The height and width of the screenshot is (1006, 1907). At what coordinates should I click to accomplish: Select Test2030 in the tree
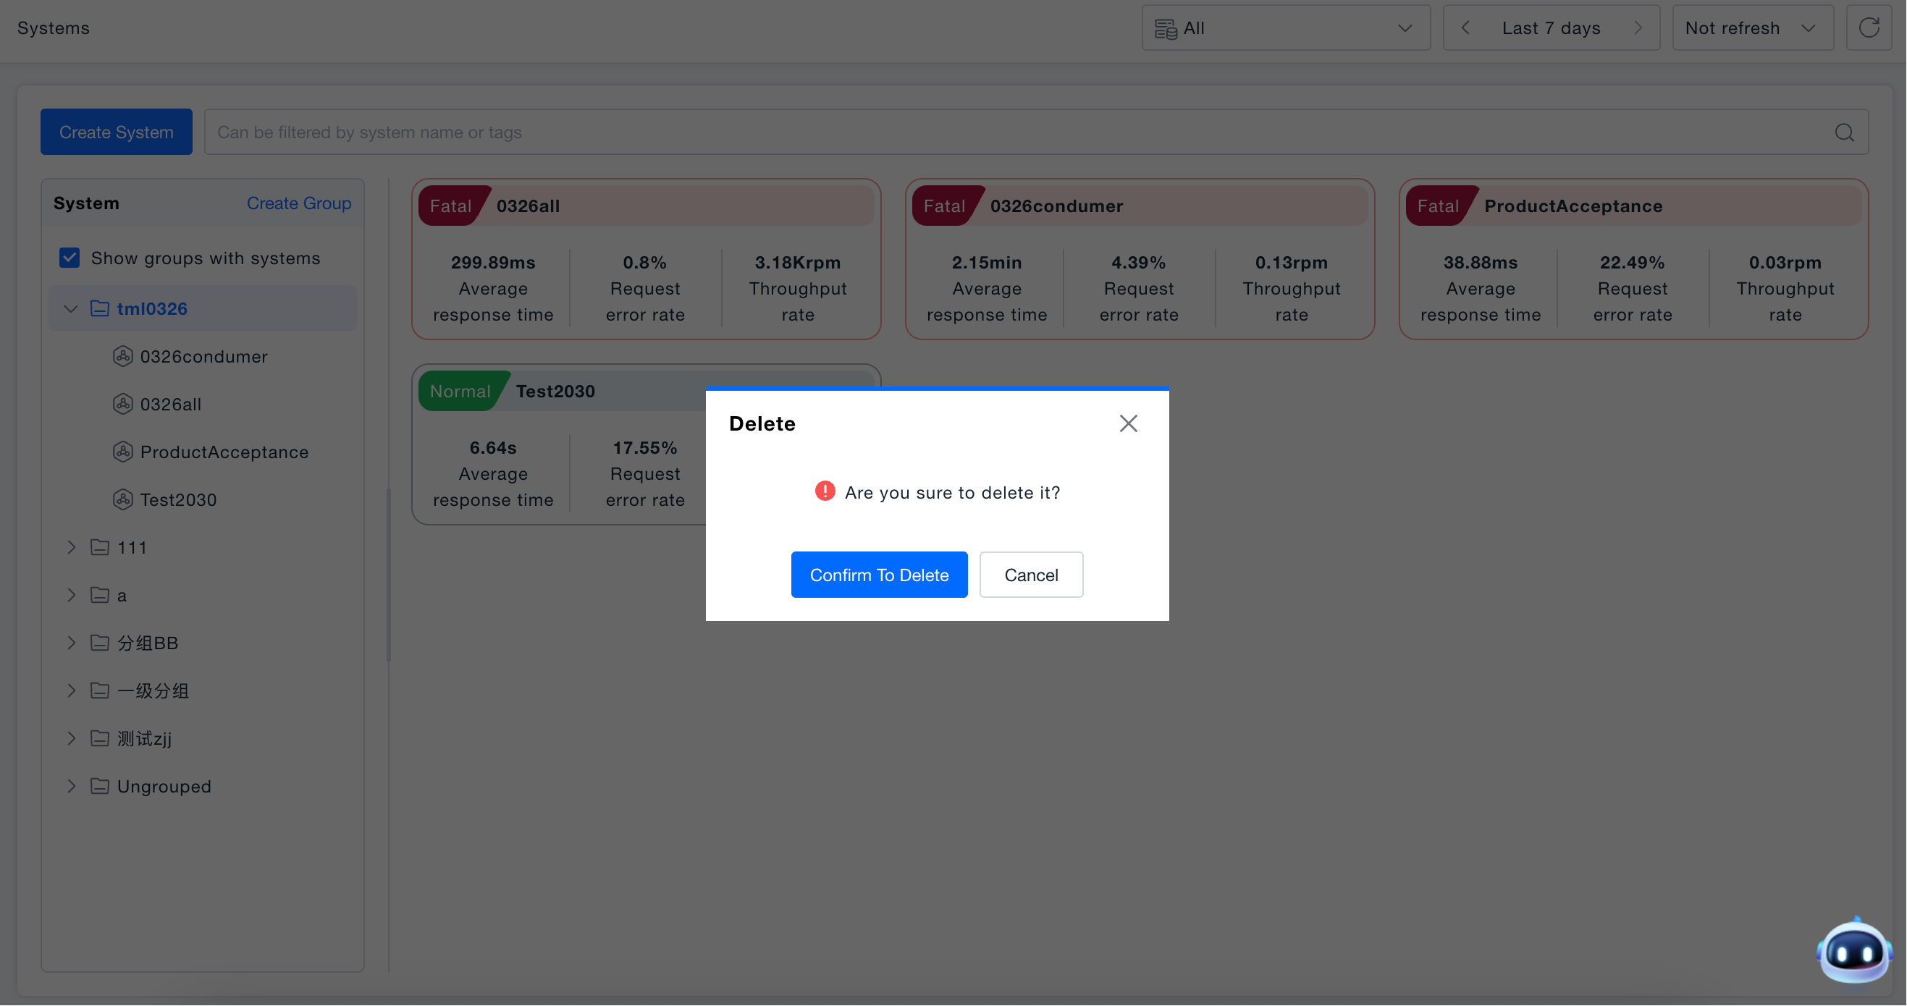pos(178,499)
